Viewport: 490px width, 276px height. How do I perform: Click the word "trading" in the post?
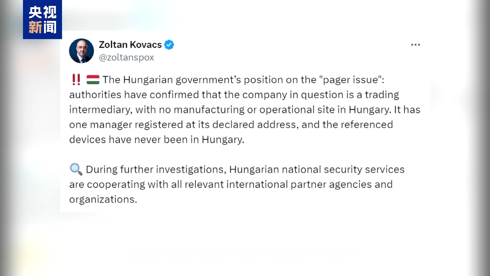click(x=382, y=95)
